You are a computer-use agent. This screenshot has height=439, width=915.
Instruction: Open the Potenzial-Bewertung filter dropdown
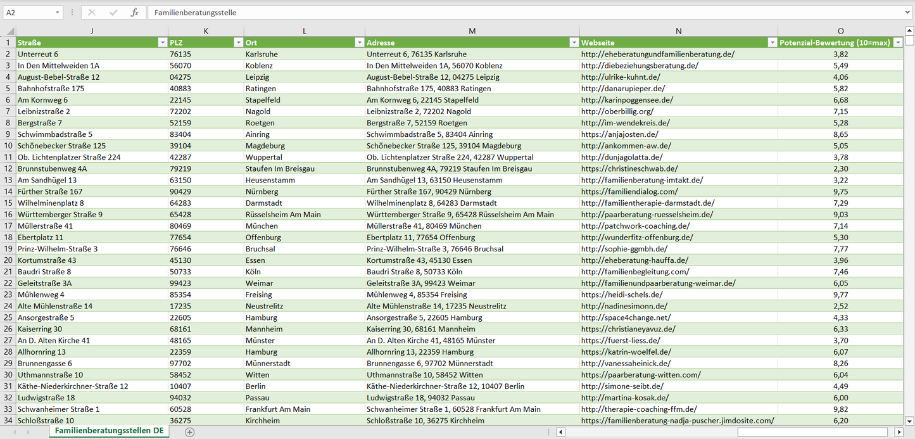[x=897, y=42]
